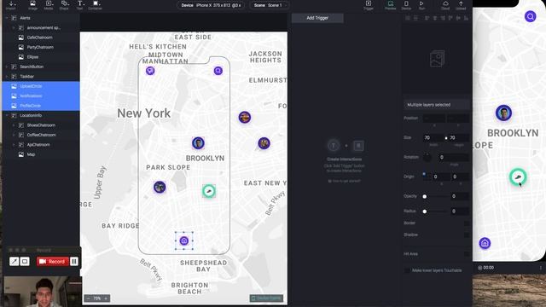Expand the SearchButton layer group

(x=7, y=67)
